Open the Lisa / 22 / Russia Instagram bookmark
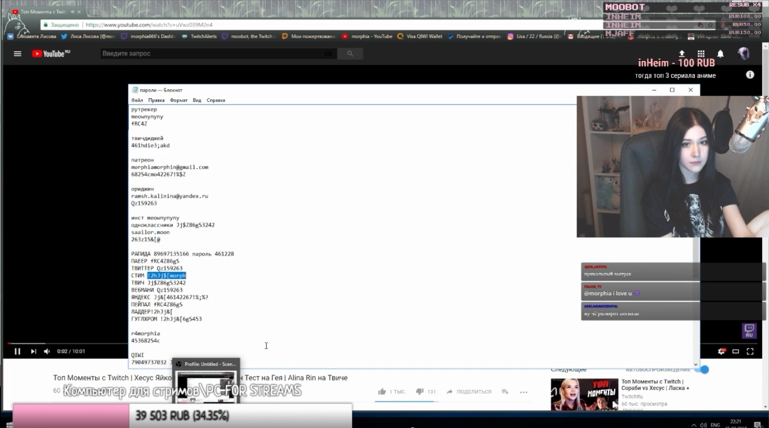 point(534,36)
